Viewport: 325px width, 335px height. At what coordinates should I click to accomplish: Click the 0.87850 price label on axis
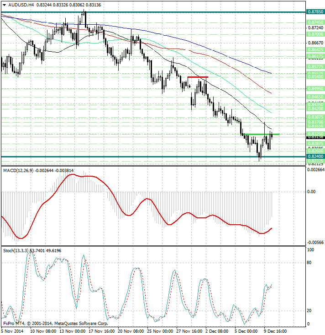[x=315, y=13]
